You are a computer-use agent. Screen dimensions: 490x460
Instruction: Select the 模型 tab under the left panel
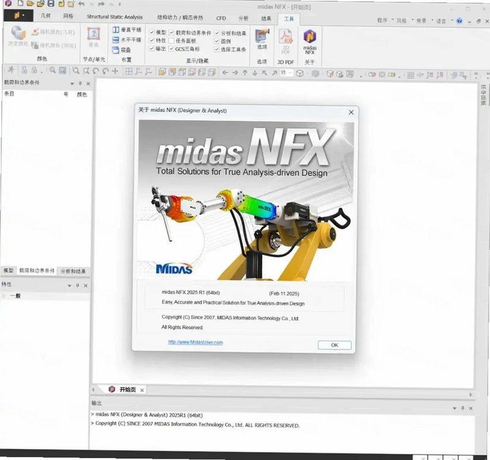point(9,270)
